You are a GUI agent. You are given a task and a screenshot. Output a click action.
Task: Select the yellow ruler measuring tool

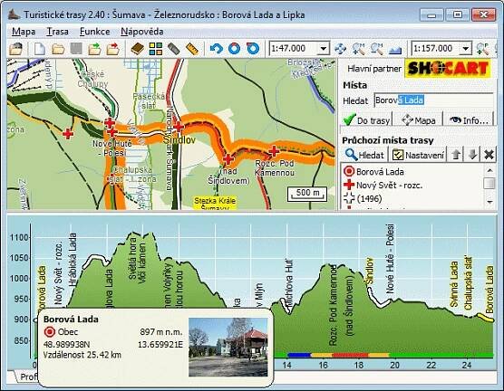tap(192, 49)
